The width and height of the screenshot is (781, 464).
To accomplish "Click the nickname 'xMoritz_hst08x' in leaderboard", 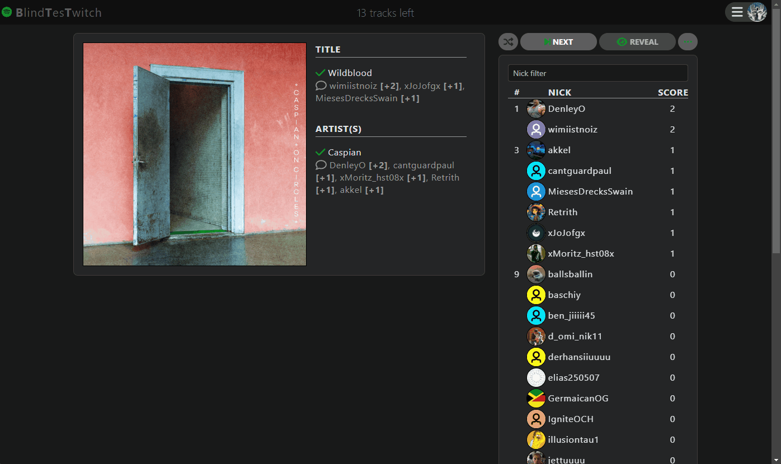I will (x=581, y=254).
